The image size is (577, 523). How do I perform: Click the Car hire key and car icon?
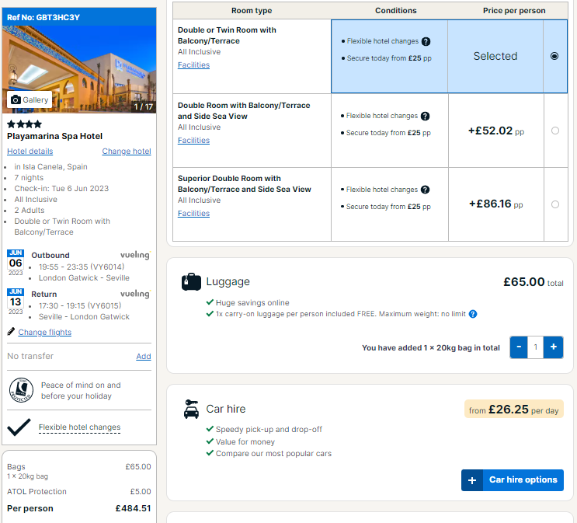191,410
